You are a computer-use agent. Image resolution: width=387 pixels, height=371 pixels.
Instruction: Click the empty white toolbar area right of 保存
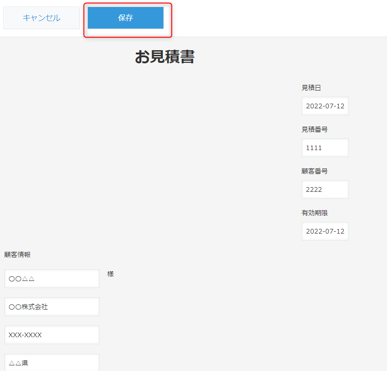coord(282,18)
